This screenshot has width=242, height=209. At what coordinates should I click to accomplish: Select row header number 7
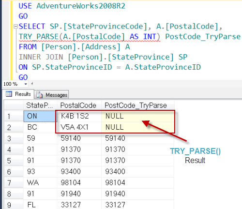[14, 183]
